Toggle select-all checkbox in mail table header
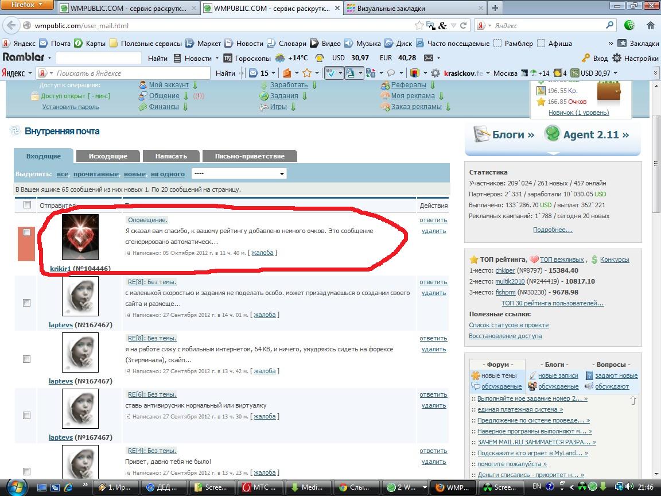This screenshot has height=496, width=661. pos(28,204)
